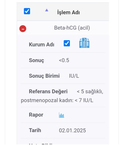Click the postmenopozal kadın reference line
The height and width of the screenshot is (145, 125).
pos(57,100)
